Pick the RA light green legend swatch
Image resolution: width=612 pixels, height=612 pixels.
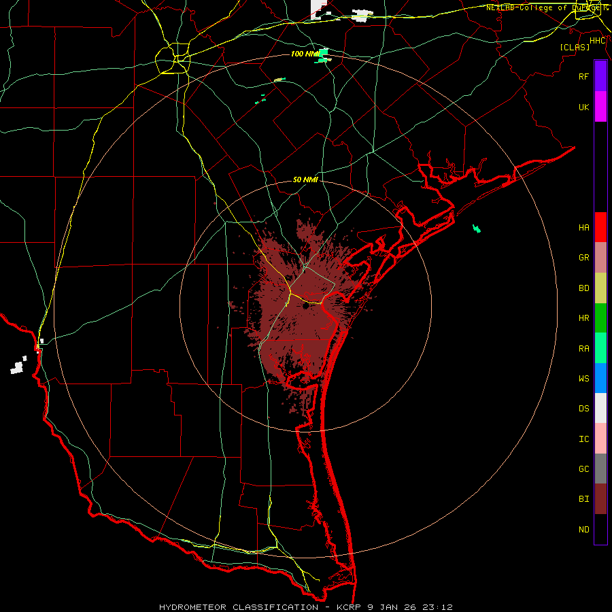pos(600,348)
